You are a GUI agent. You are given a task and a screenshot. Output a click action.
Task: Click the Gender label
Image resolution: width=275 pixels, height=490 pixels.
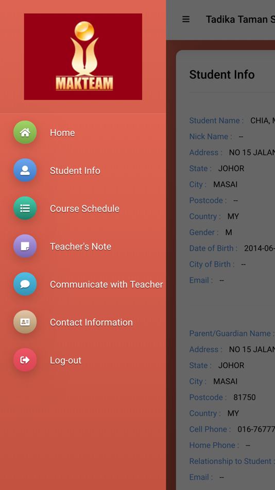pyautogui.click(x=204, y=232)
